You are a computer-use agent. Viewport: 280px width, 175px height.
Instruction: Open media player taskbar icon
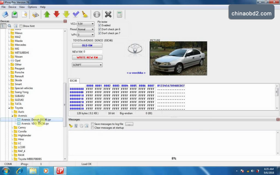click(46, 171)
